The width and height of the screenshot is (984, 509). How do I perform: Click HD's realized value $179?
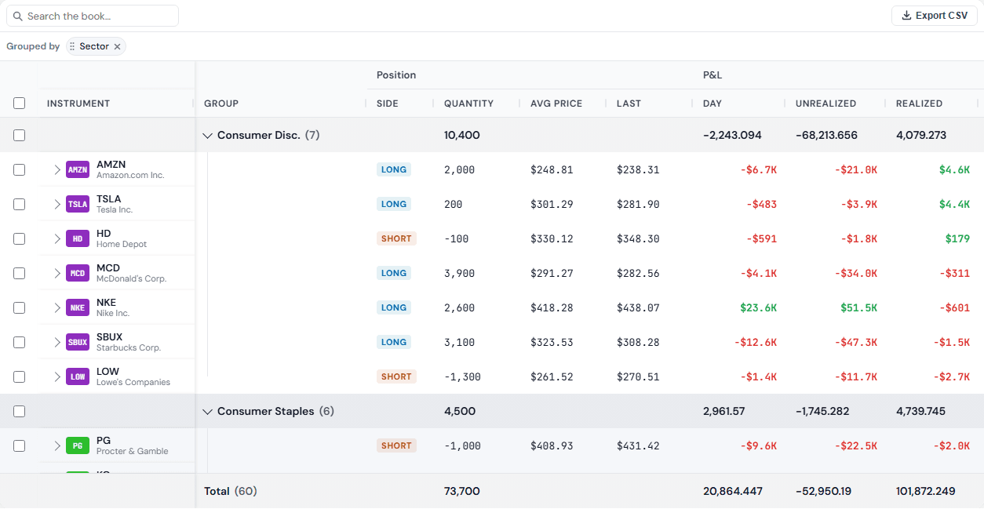click(957, 238)
